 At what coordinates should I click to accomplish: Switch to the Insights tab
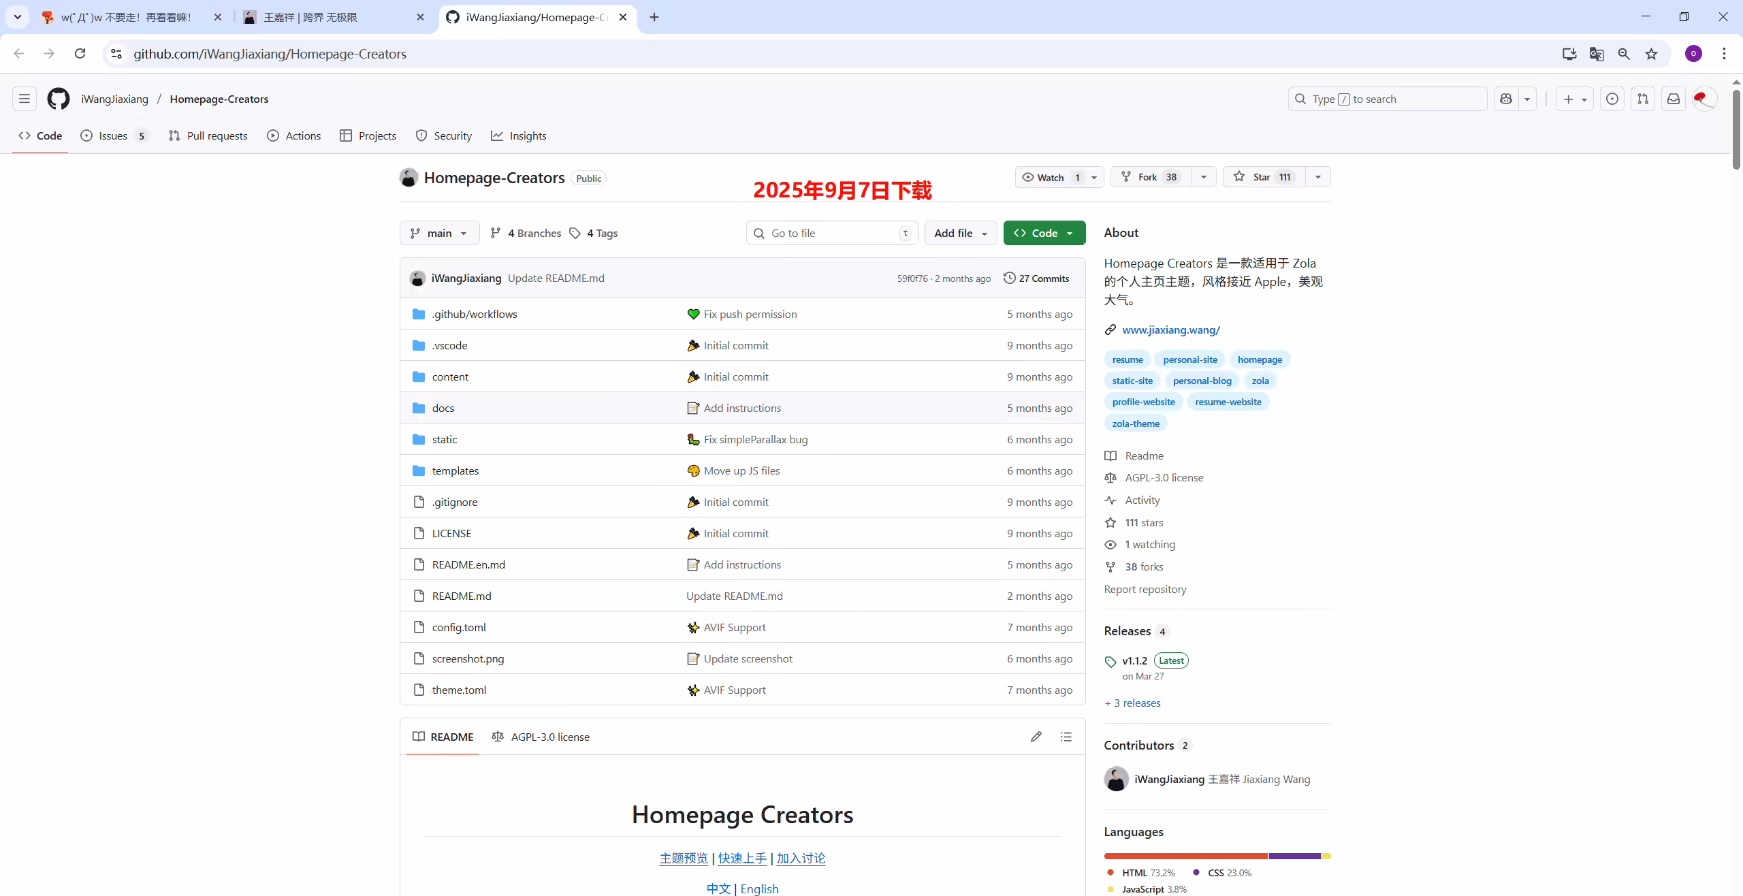519,135
